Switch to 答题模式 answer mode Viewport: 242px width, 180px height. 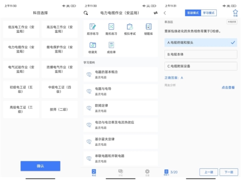193,13
